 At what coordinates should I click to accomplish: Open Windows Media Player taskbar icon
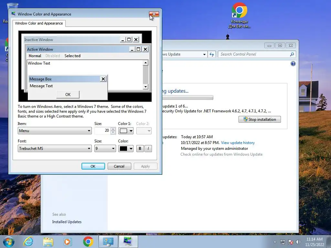(68, 242)
